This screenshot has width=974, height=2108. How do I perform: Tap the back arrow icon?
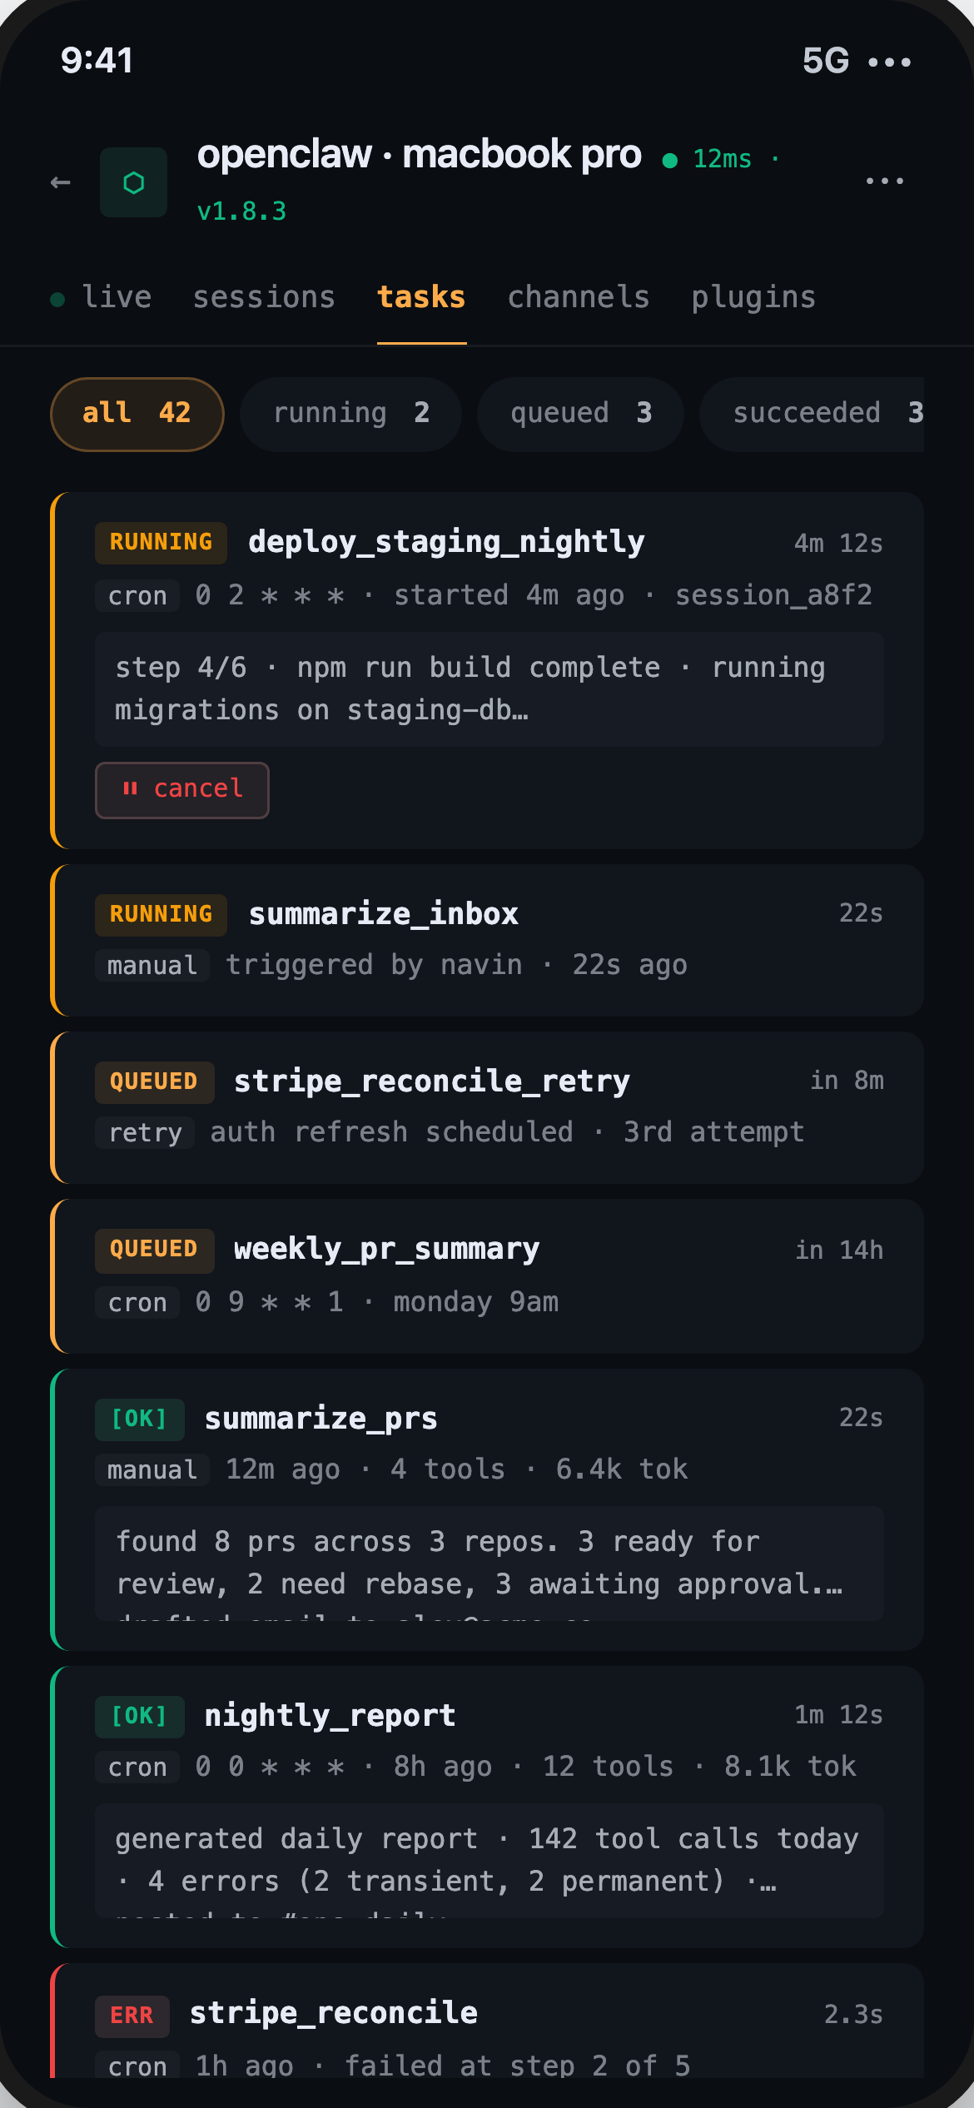61,182
